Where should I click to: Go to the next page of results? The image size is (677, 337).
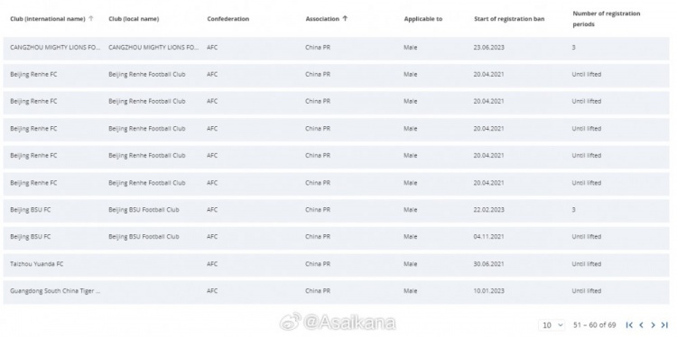[653, 325]
